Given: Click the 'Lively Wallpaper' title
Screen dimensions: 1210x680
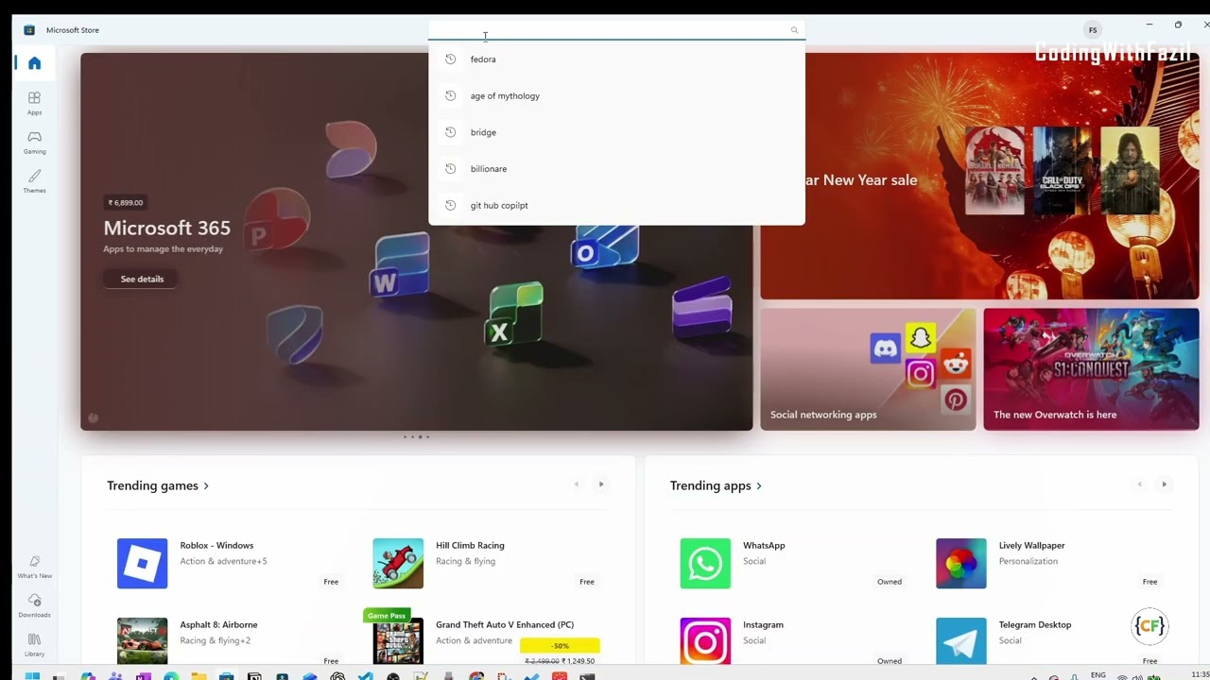Looking at the screenshot, I should tap(1031, 545).
